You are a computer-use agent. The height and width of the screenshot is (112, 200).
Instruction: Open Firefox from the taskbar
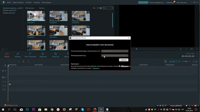click(64, 110)
